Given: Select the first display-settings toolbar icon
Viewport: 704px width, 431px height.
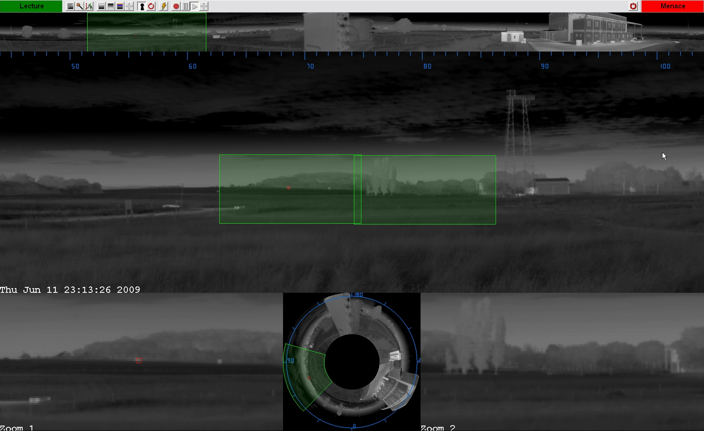Looking at the screenshot, I should point(70,6).
